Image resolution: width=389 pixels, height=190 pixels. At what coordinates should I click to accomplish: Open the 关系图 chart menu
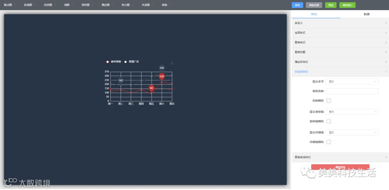(148, 5)
